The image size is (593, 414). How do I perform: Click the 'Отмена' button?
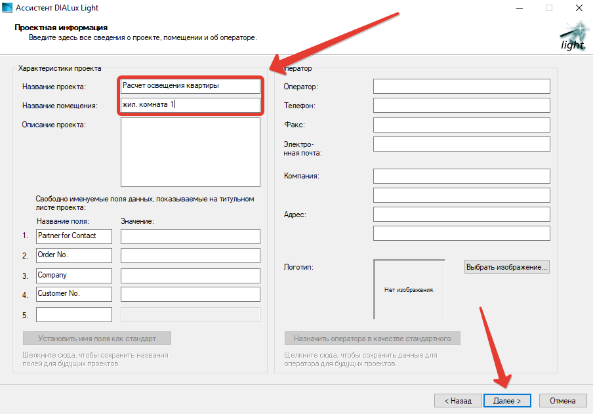(562, 400)
